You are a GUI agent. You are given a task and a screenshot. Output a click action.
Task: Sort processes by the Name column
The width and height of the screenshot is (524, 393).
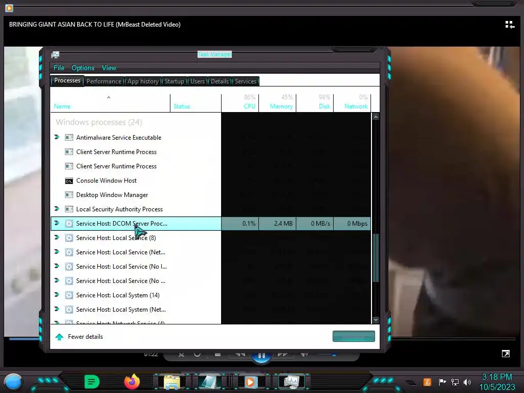click(x=111, y=102)
